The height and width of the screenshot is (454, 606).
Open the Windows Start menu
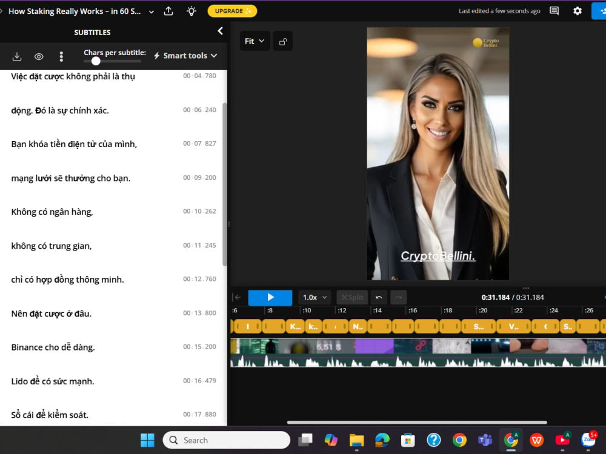(x=147, y=440)
